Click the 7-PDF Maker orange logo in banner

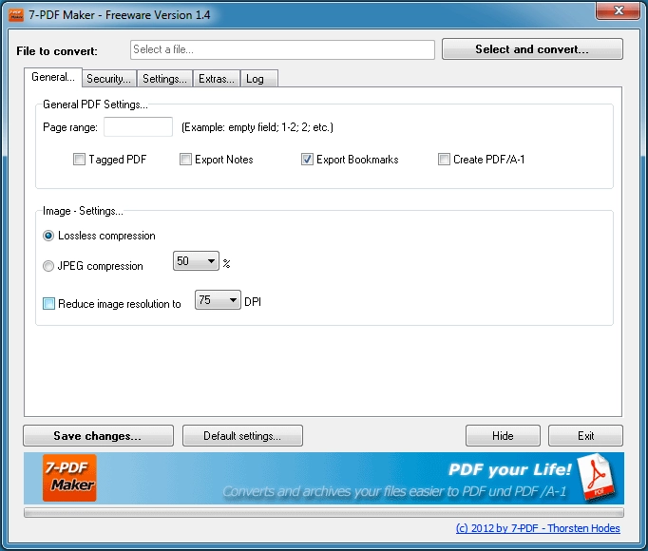coord(69,478)
